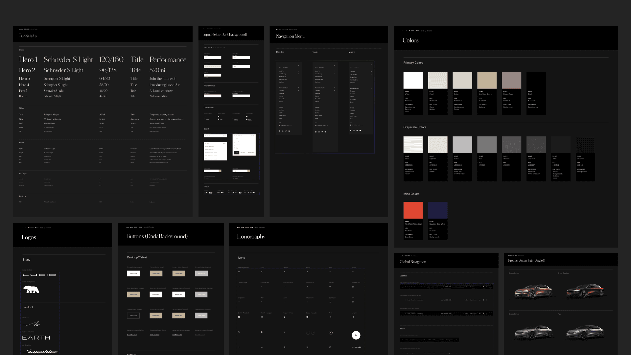Click the Alert Red color swatch

[413, 210]
